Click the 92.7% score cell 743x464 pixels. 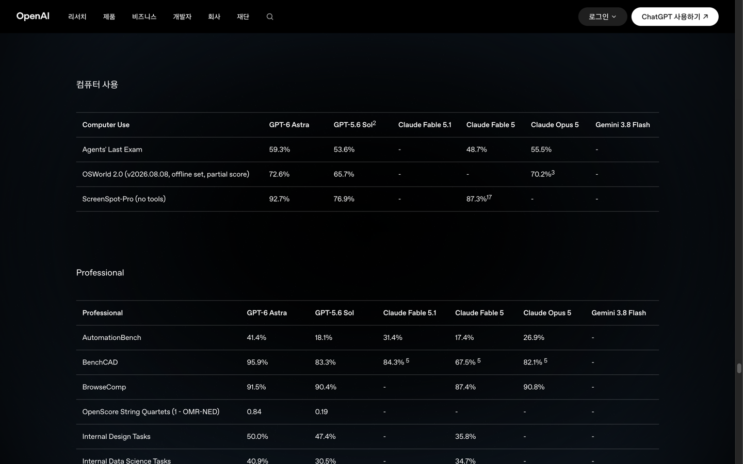(279, 199)
